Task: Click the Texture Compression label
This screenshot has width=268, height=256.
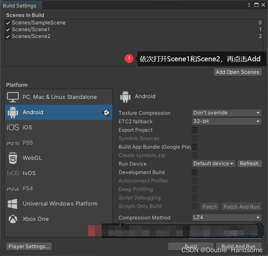Action: click(x=144, y=113)
